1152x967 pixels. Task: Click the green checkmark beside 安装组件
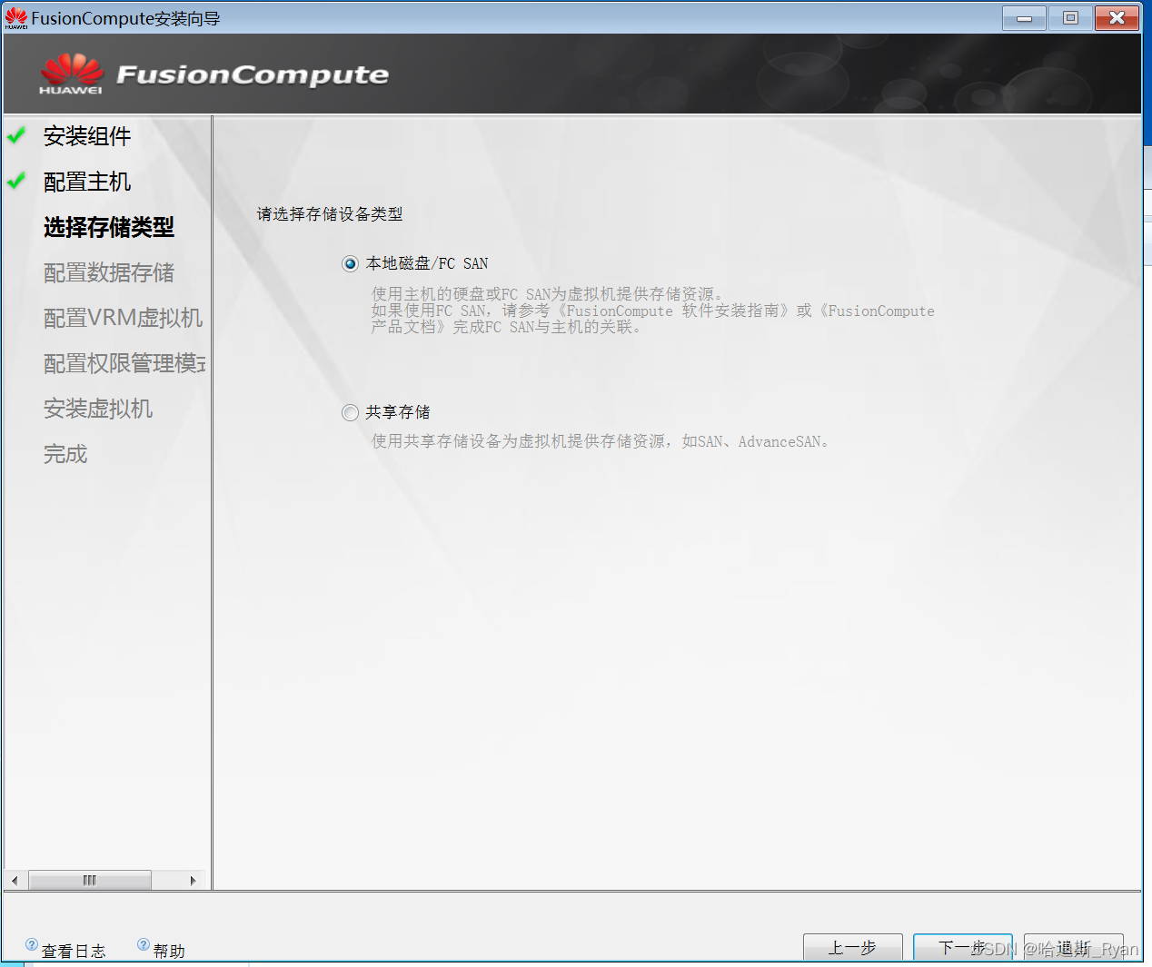tap(16, 136)
